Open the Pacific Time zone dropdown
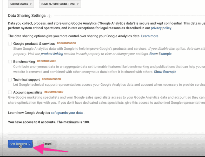The width and height of the screenshot is (205, 157). pyautogui.click(x=60, y=4)
